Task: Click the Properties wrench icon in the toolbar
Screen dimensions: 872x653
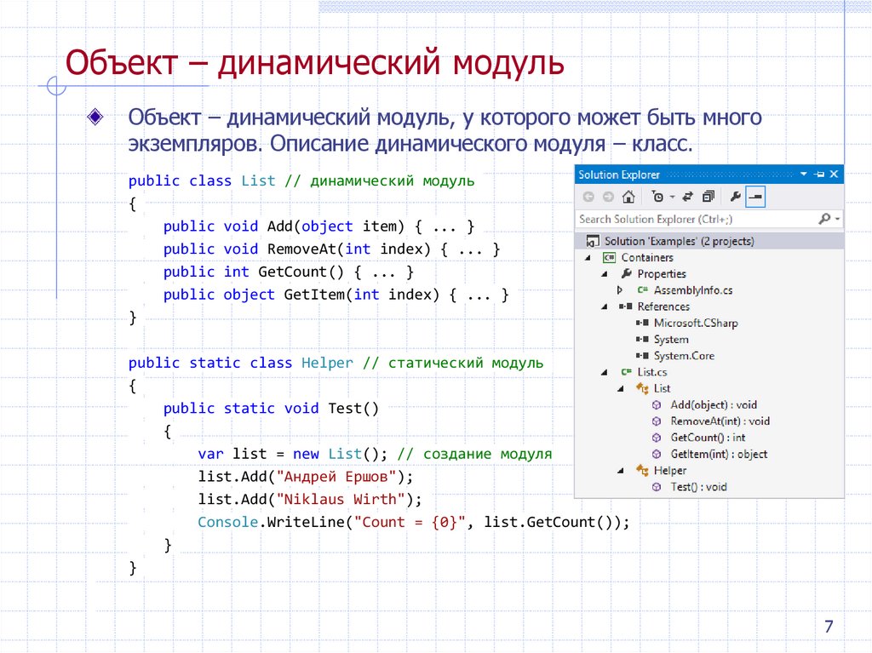Action: (735, 196)
